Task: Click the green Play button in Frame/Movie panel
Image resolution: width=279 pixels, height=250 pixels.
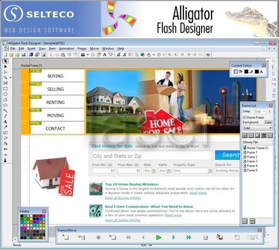Action: tap(159, 238)
